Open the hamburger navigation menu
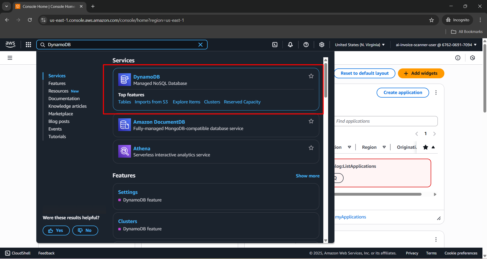Image resolution: width=487 pixels, height=259 pixels. pyautogui.click(x=10, y=58)
